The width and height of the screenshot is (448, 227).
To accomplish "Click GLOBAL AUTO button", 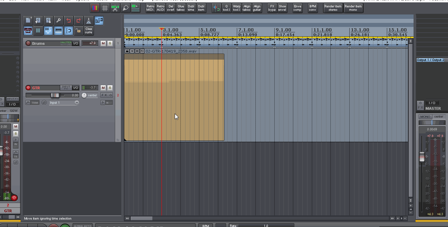I will click(x=82, y=226).
